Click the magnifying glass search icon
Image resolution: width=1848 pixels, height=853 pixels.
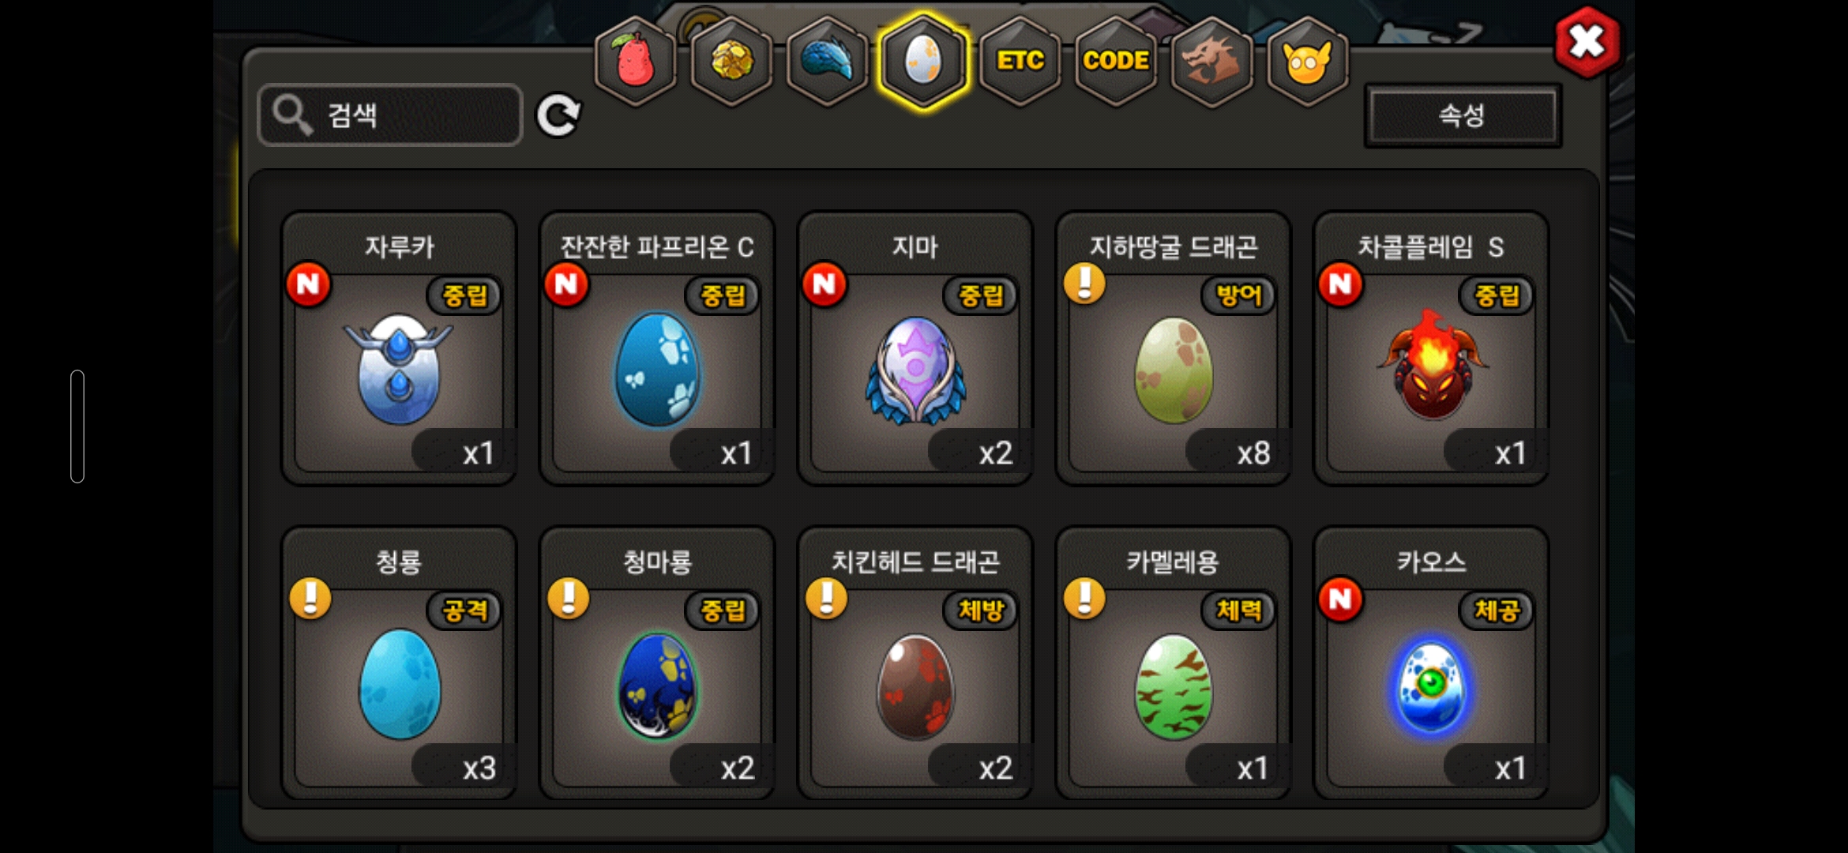tap(292, 115)
